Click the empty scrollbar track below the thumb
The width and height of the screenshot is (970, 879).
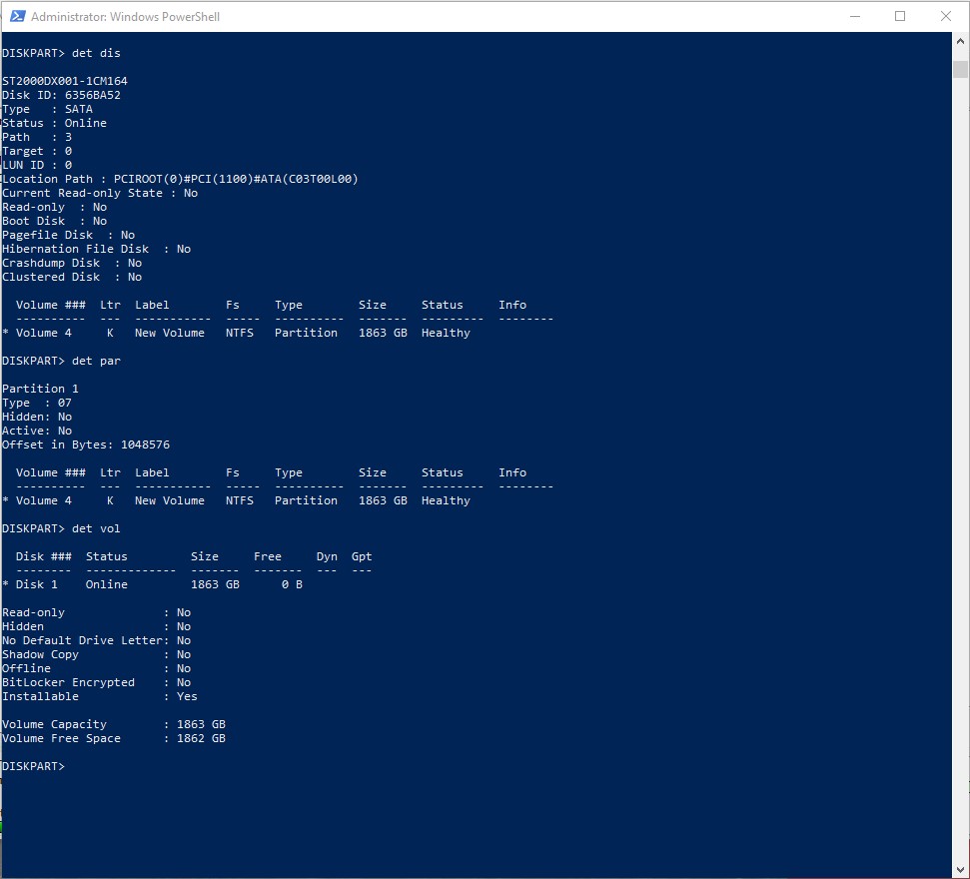pos(960,449)
